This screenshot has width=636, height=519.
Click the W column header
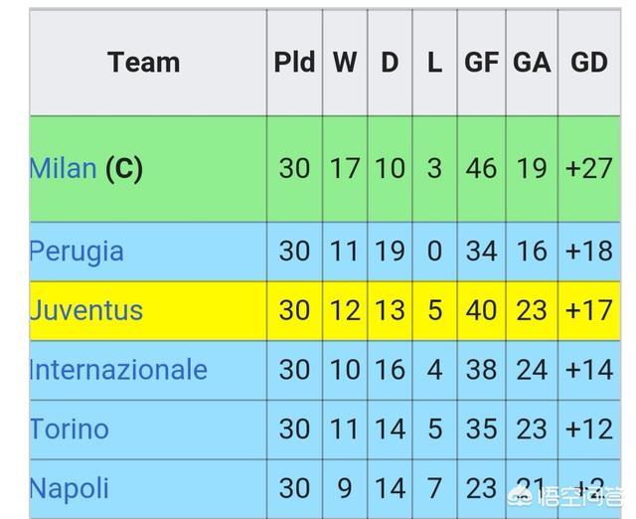pyautogui.click(x=345, y=63)
